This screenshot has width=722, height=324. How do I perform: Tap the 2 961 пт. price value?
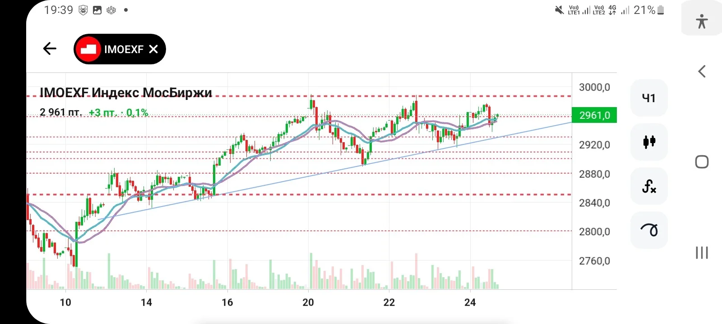click(x=61, y=112)
